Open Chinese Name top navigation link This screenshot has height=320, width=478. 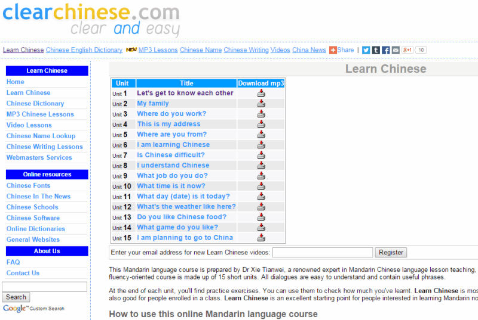point(201,50)
